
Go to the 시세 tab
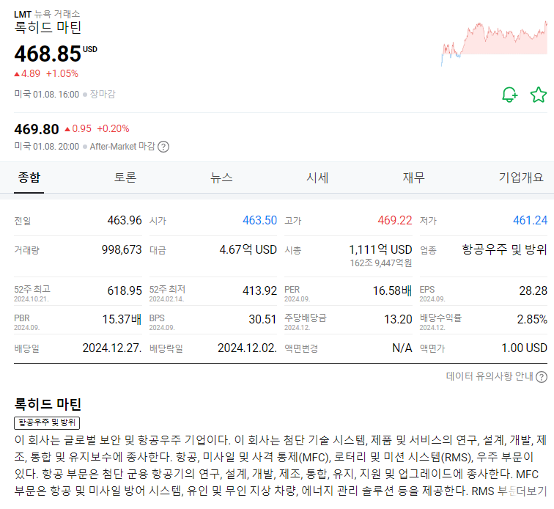[x=317, y=177]
